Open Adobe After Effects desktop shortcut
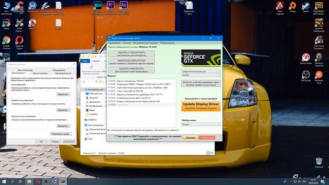Viewport: 329px width, 185px height. pyautogui.click(x=123, y=7)
